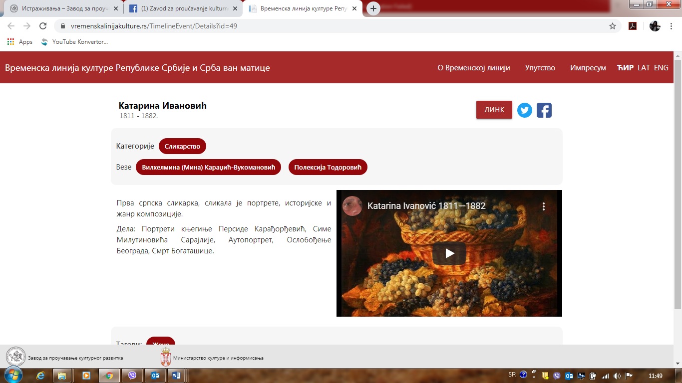682x383 pixels.
Task: Reload the page with refresh icon
Action: (43, 26)
